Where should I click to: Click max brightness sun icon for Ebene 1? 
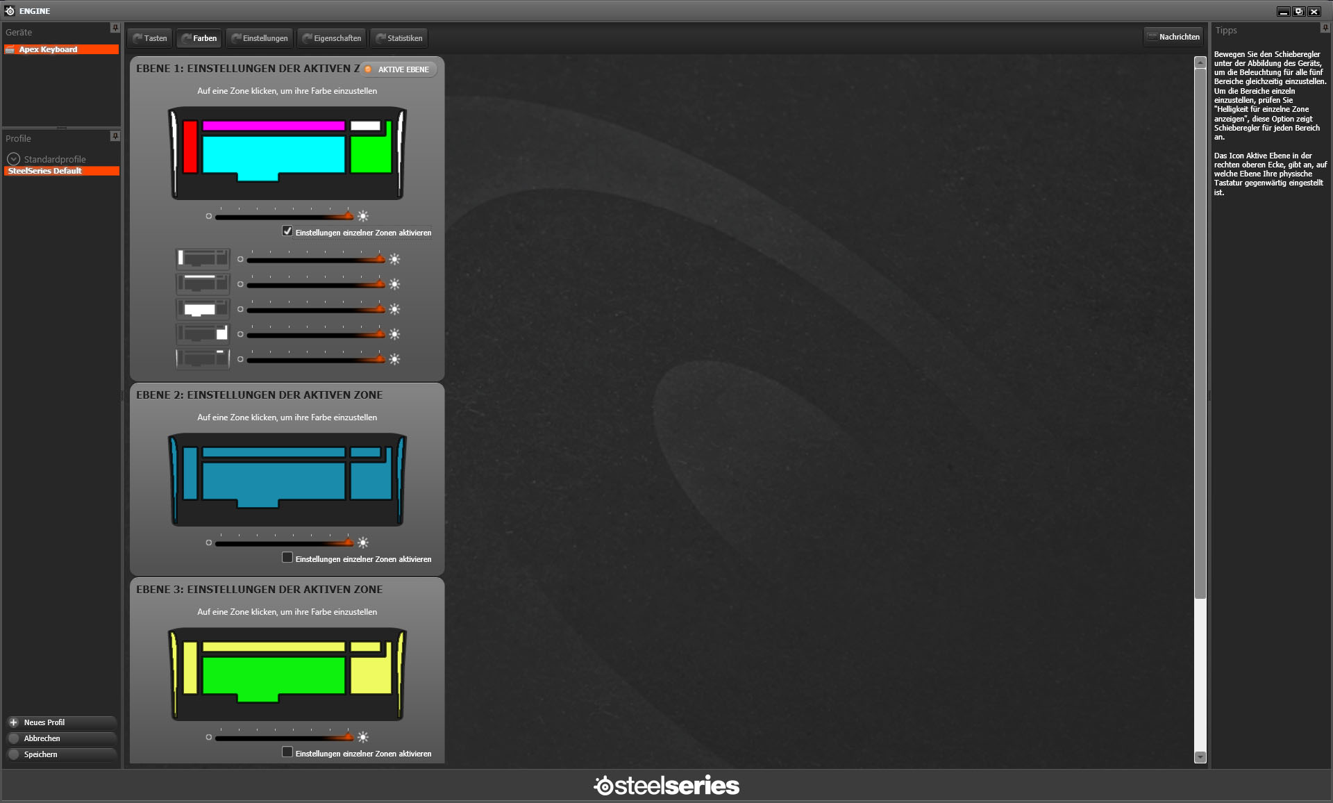[363, 216]
